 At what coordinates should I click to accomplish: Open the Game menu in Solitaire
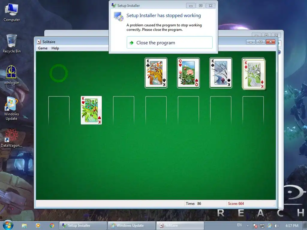43,48
